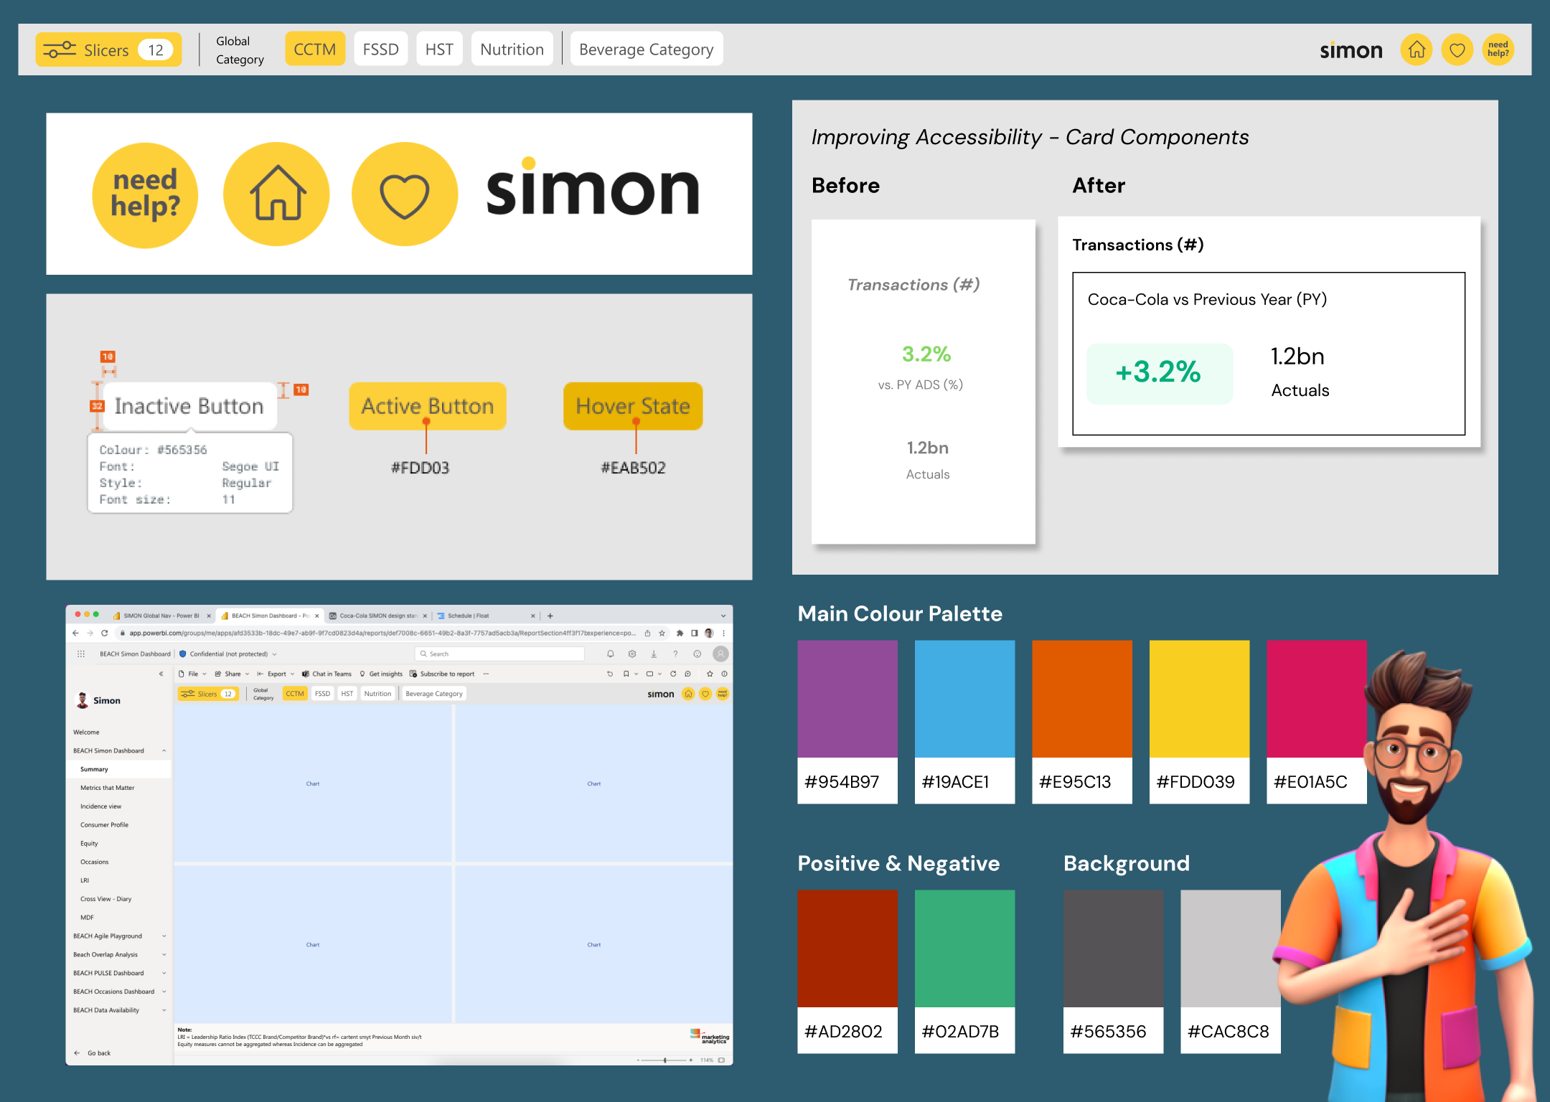Click browser reload button beside the address bar
1550x1102 pixels.
pyautogui.click(x=105, y=633)
